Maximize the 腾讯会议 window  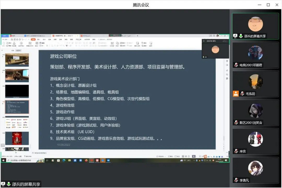click(268, 5)
